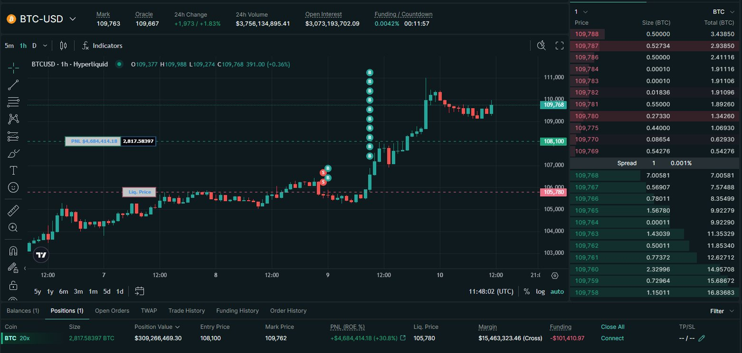Select the text annotation tool
This screenshot has width=742, height=353.
[13, 171]
